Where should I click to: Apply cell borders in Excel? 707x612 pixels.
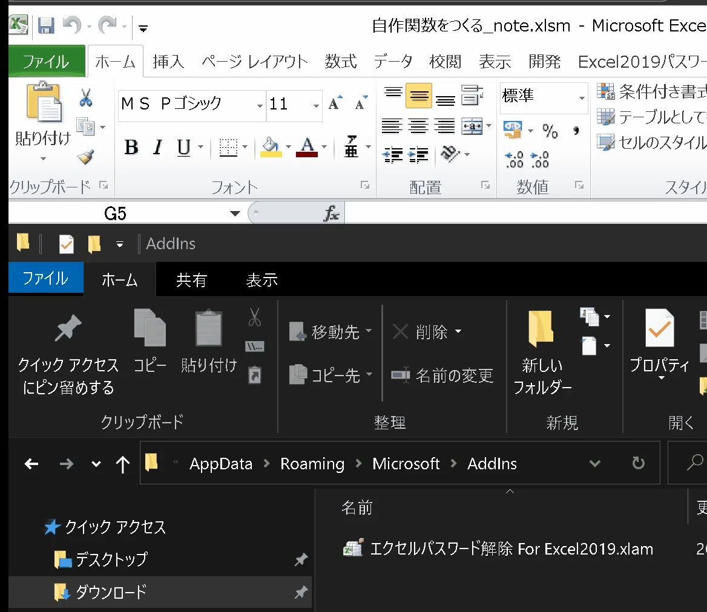(228, 148)
